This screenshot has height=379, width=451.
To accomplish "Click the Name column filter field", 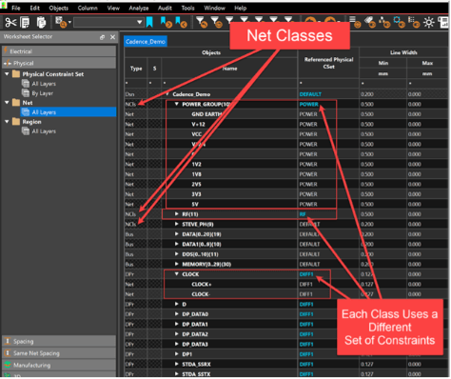I will (229, 83).
